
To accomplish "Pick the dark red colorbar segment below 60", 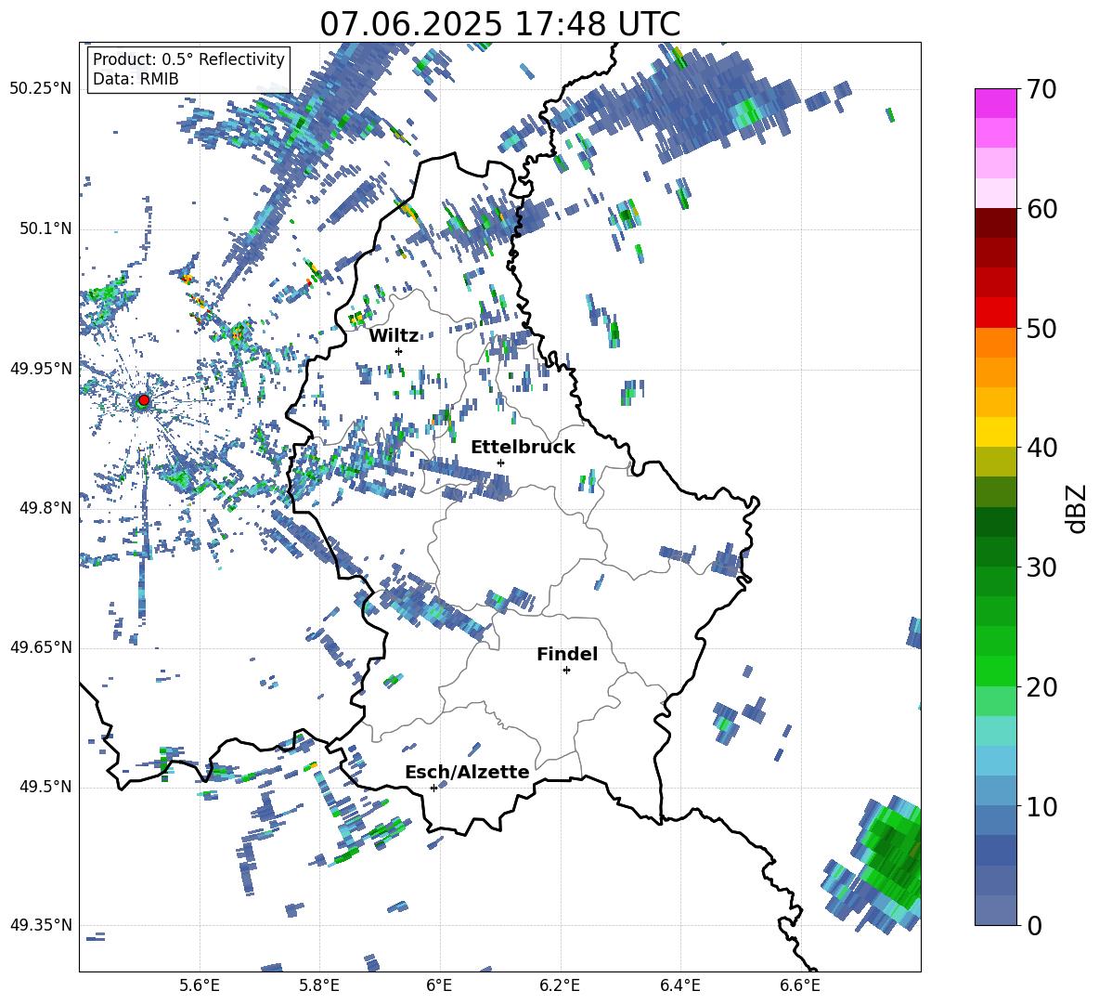I will tap(995, 223).
